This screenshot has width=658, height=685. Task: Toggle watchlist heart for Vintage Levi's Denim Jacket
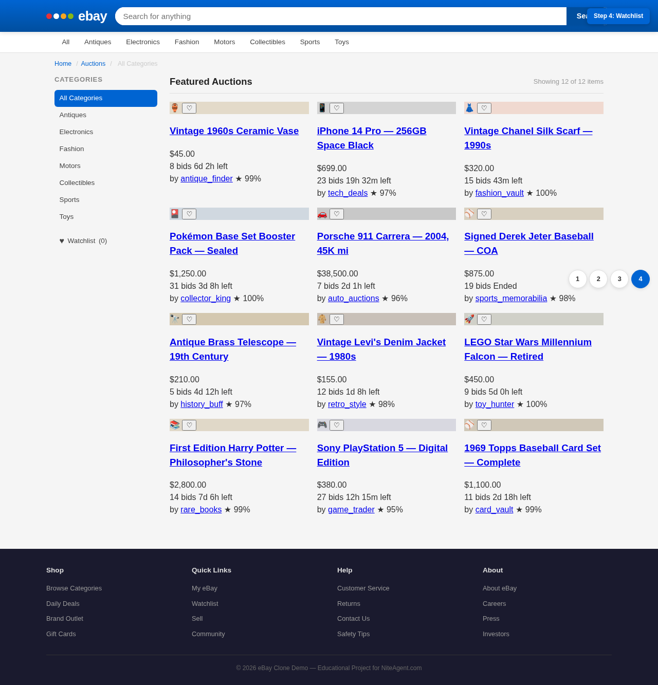click(337, 319)
